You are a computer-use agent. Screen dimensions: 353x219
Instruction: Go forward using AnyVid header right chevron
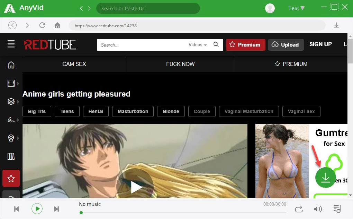coord(89,8)
